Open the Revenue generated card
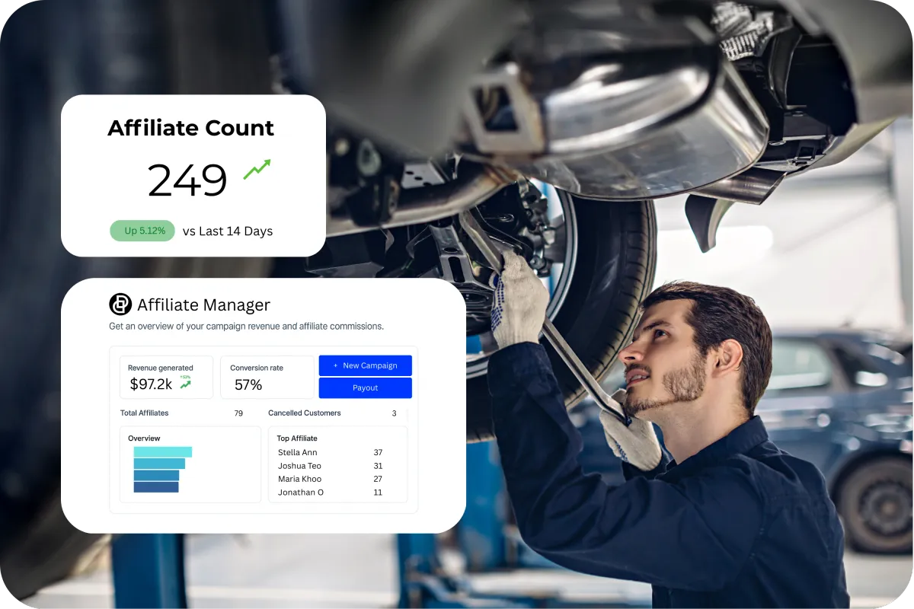This screenshot has width=914, height=609. click(166, 377)
